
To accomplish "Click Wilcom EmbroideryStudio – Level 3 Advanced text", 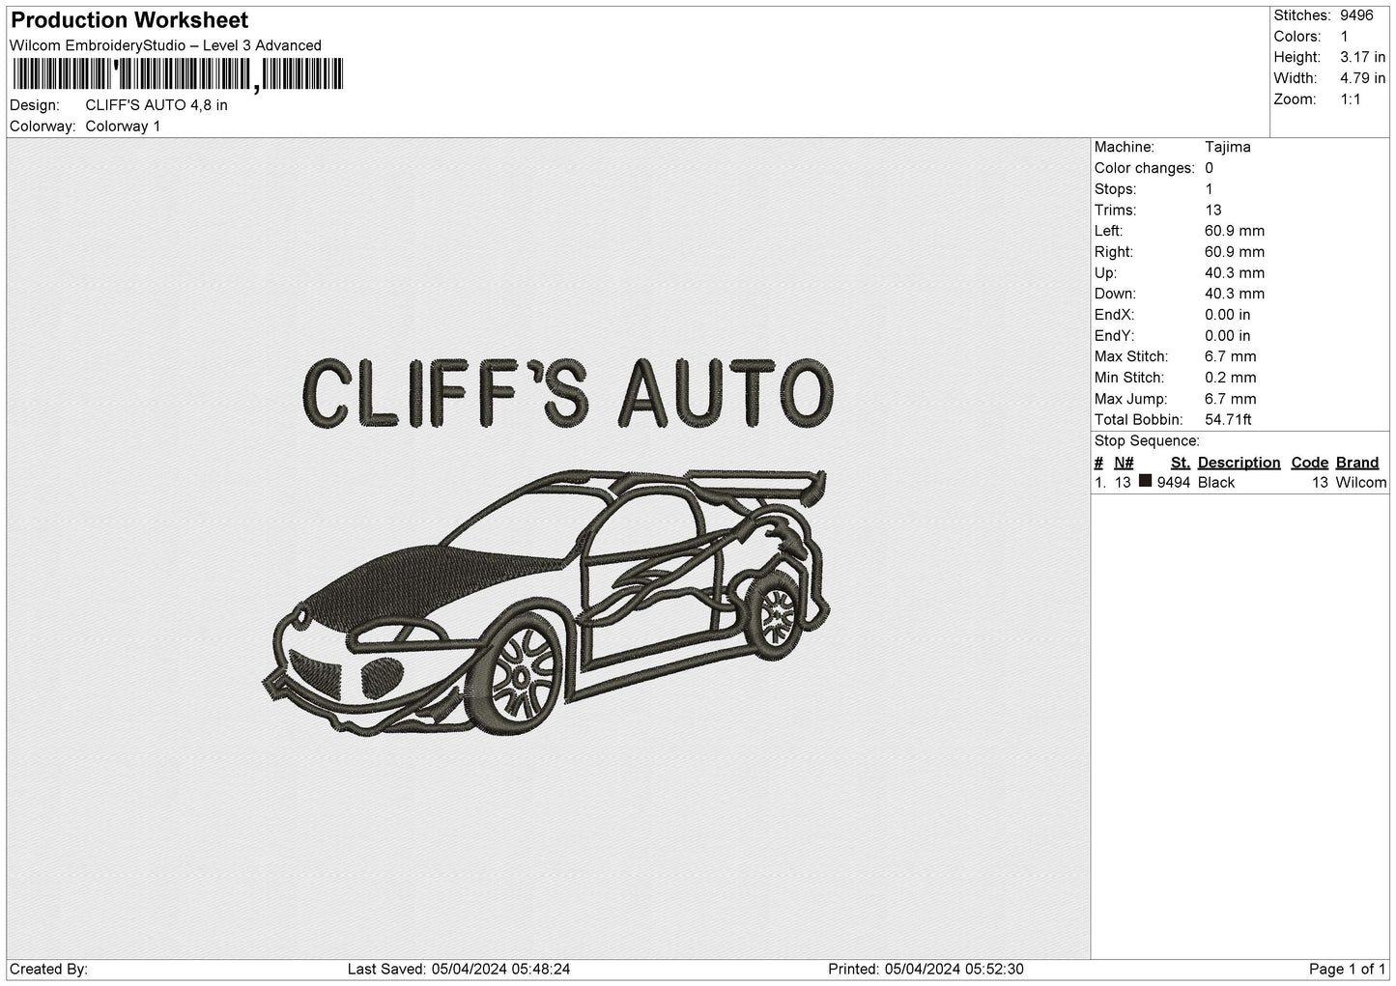I will pos(165,45).
